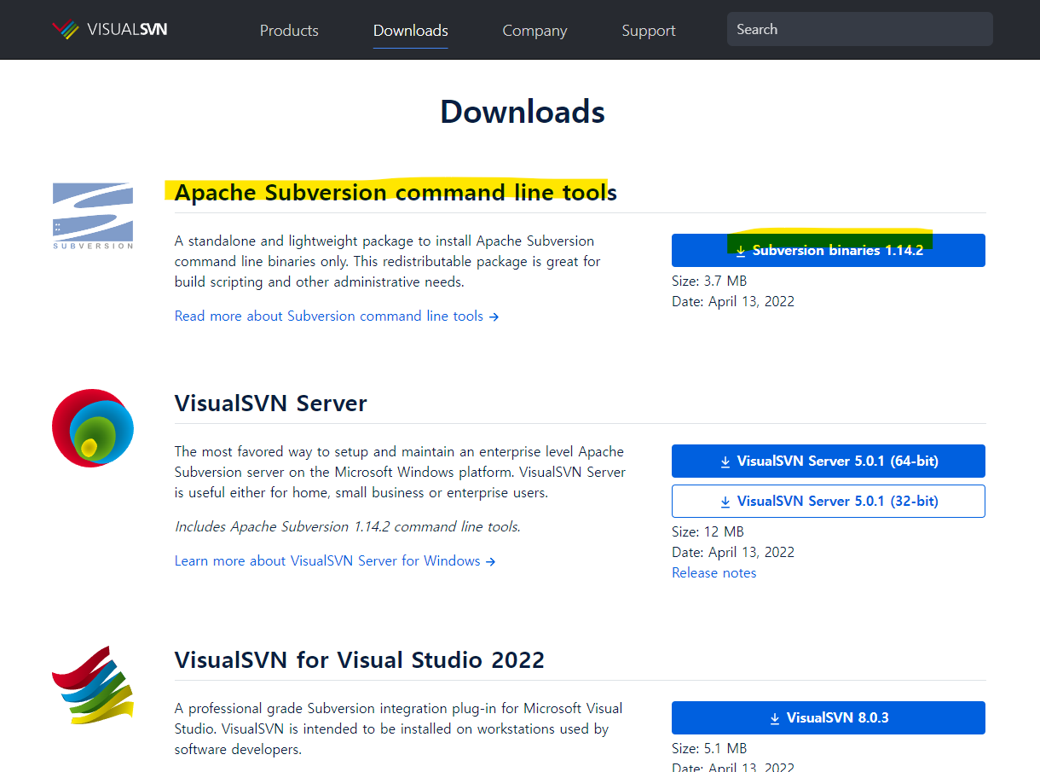Click VisualSVN for Visual Studio 2022 heading
The image size is (1040, 772).
click(360, 659)
